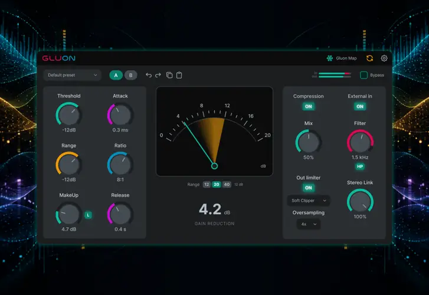Screen dimensions: 429x295
Task: Set meter range to 12
Action: 207,185
